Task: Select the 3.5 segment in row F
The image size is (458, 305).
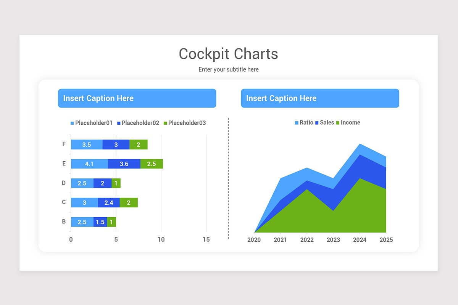Action: pyautogui.click(x=86, y=144)
